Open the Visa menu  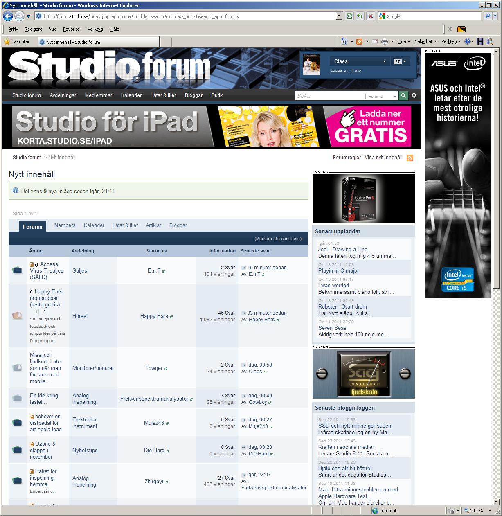coord(53,29)
